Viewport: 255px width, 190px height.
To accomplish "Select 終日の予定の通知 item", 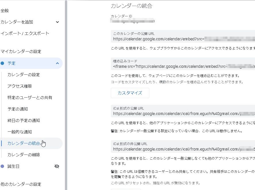I will click(24, 120).
